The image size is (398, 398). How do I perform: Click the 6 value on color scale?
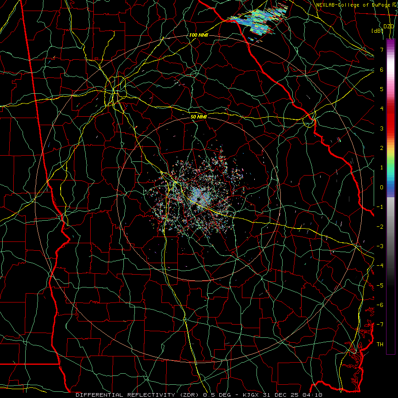pyautogui.click(x=382, y=69)
